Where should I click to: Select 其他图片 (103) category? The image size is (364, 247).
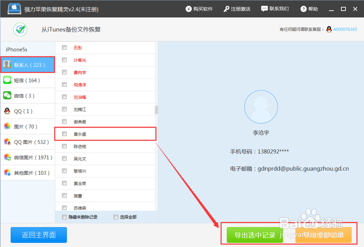pos(28,173)
